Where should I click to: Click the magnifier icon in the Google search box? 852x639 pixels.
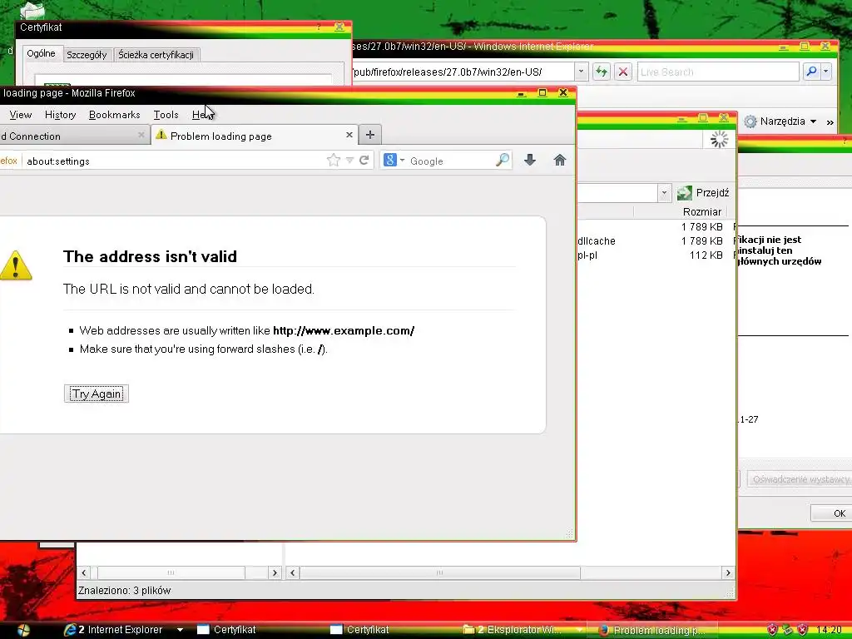[x=503, y=160]
